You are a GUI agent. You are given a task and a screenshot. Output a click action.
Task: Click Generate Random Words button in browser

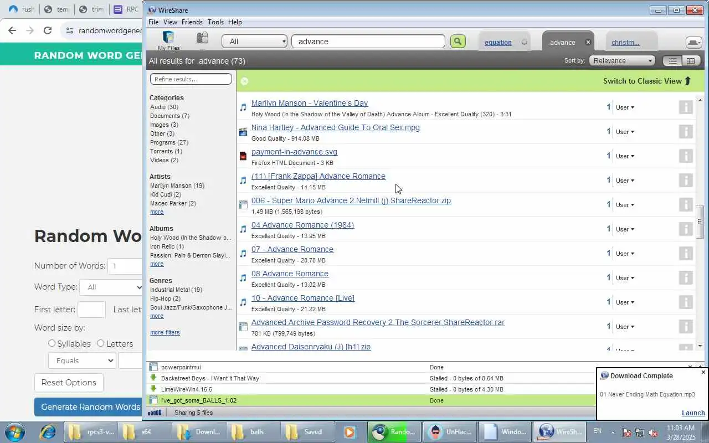point(89,406)
